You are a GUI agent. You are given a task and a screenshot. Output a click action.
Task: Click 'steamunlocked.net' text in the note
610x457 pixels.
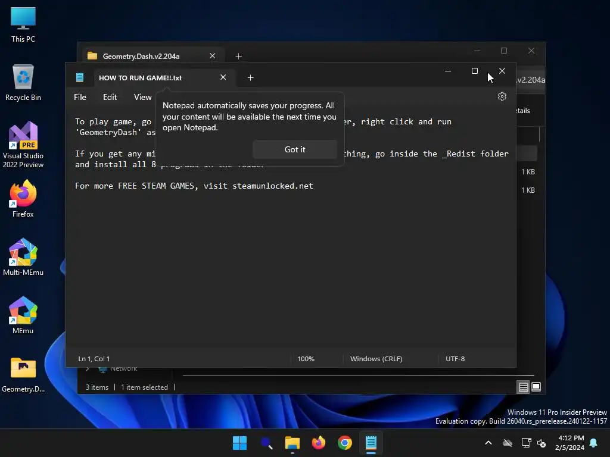pyautogui.click(x=273, y=186)
